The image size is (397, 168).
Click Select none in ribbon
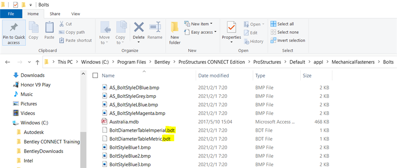[284, 32]
